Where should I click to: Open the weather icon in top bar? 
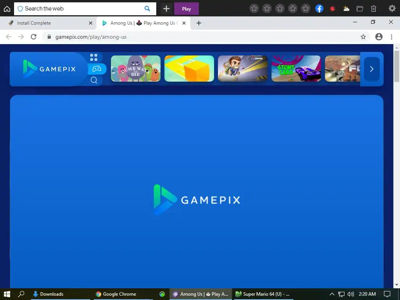click(346, 9)
